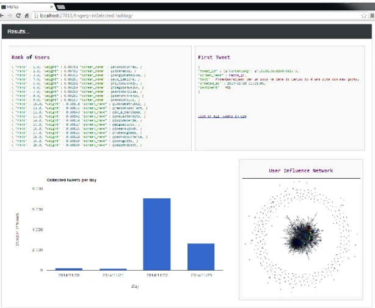Click the sentiment line in First Tweet

[214, 87]
